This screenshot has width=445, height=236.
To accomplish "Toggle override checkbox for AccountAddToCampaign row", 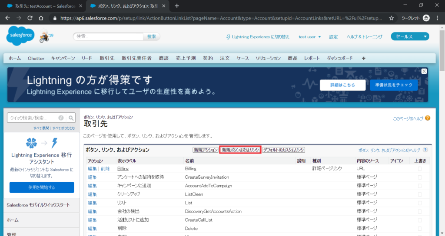I will [x=419, y=186].
